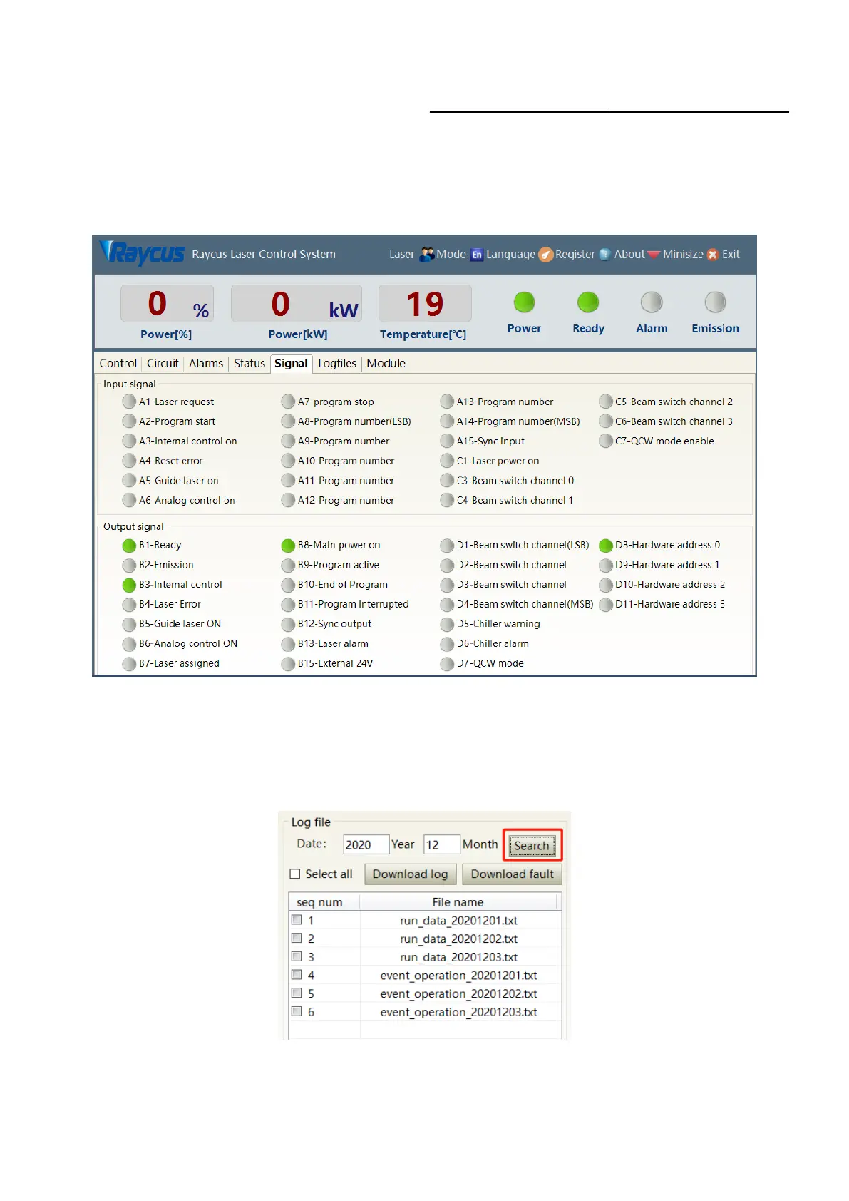Switch to the Control tab
The height and width of the screenshot is (1201, 849).
pyautogui.click(x=118, y=363)
